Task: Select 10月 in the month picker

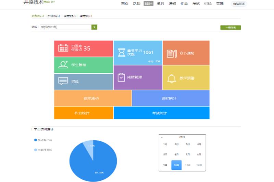Action: pyautogui.click(x=176, y=165)
